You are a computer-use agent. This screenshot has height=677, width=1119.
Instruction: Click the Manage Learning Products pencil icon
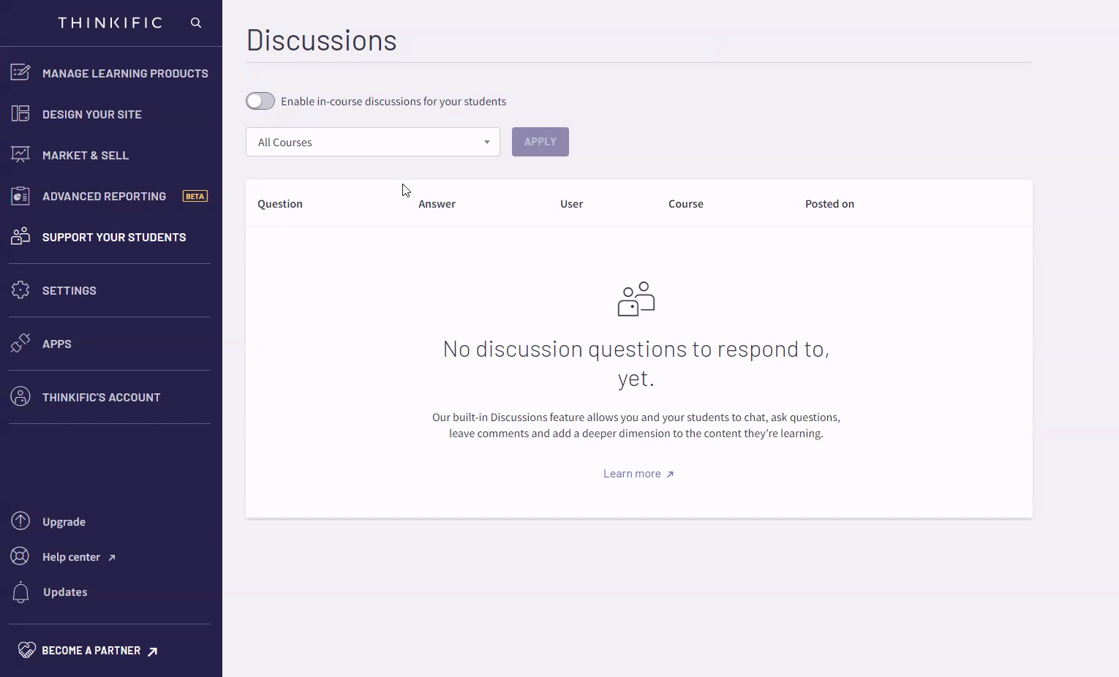pos(20,72)
